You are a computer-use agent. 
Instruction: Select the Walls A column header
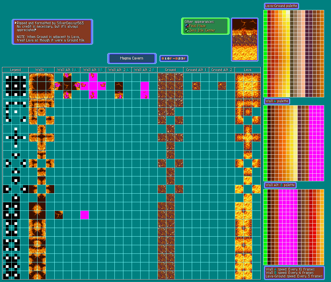click(42, 70)
